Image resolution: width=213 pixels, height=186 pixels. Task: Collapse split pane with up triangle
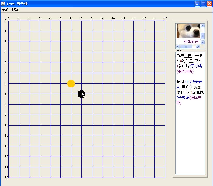tap(178, 50)
